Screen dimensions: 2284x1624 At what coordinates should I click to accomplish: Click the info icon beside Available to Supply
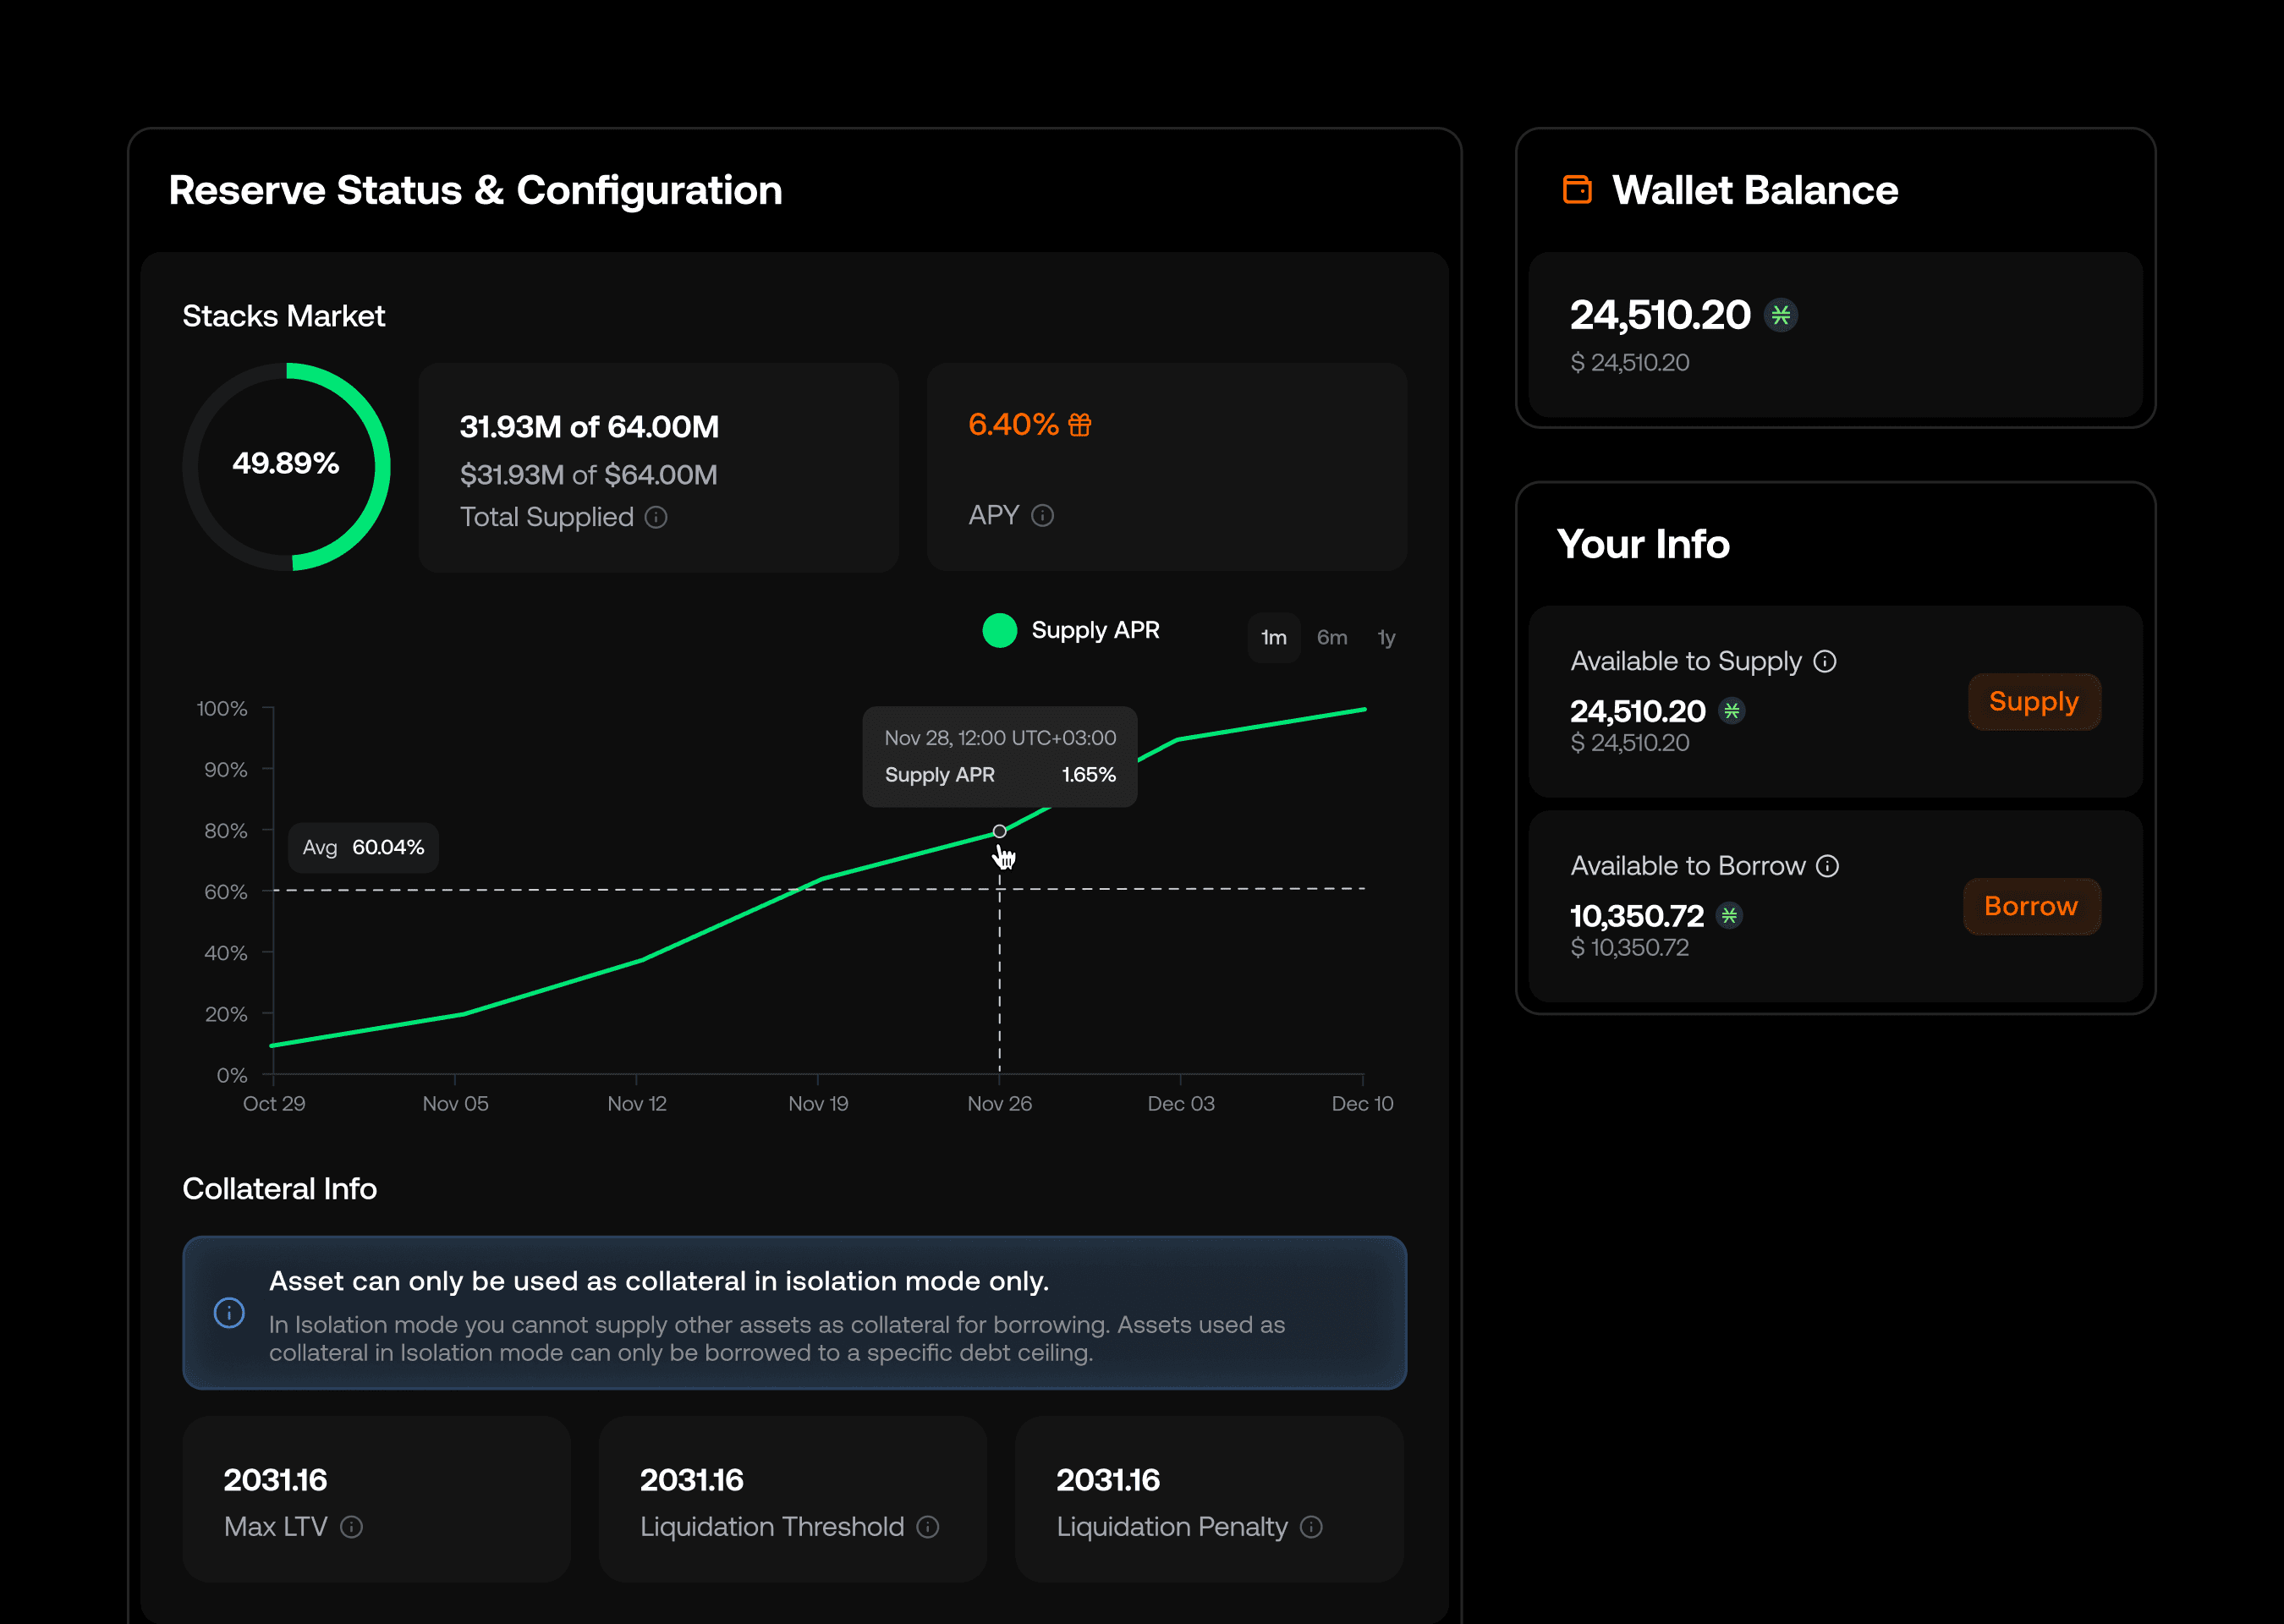coord(1825,661)
